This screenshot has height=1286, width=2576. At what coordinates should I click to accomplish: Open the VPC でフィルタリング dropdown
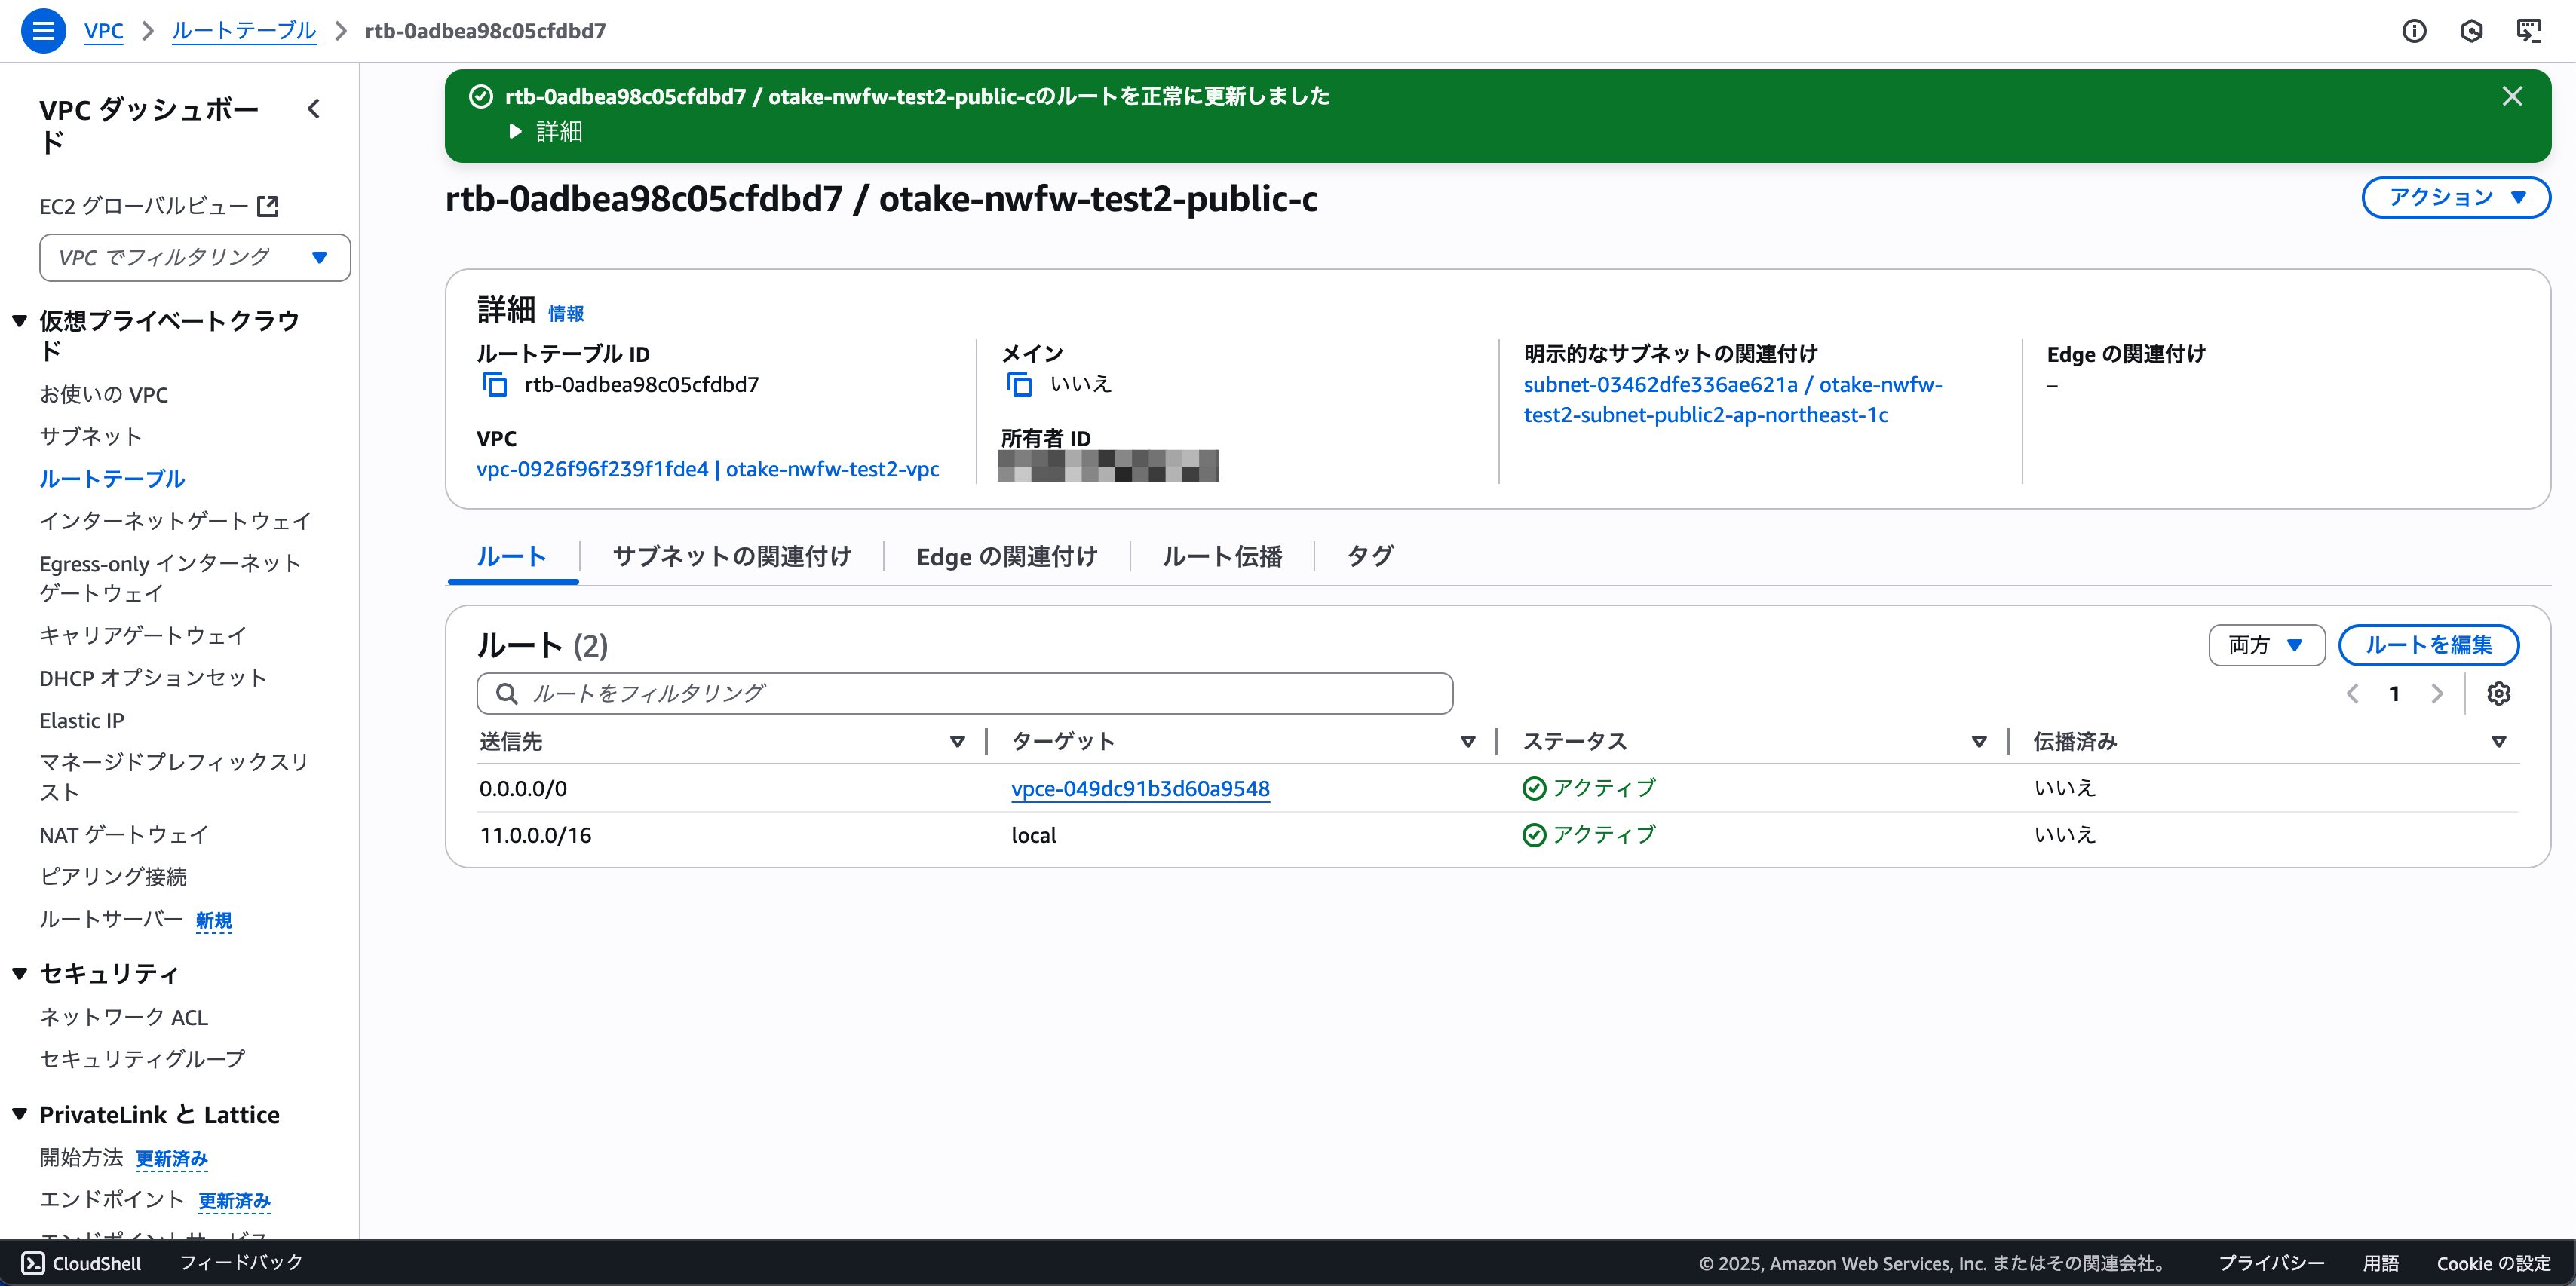click(x=195, y=258)
